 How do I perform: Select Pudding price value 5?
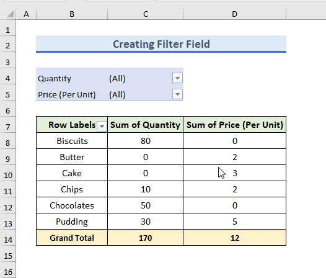[234, 222]
